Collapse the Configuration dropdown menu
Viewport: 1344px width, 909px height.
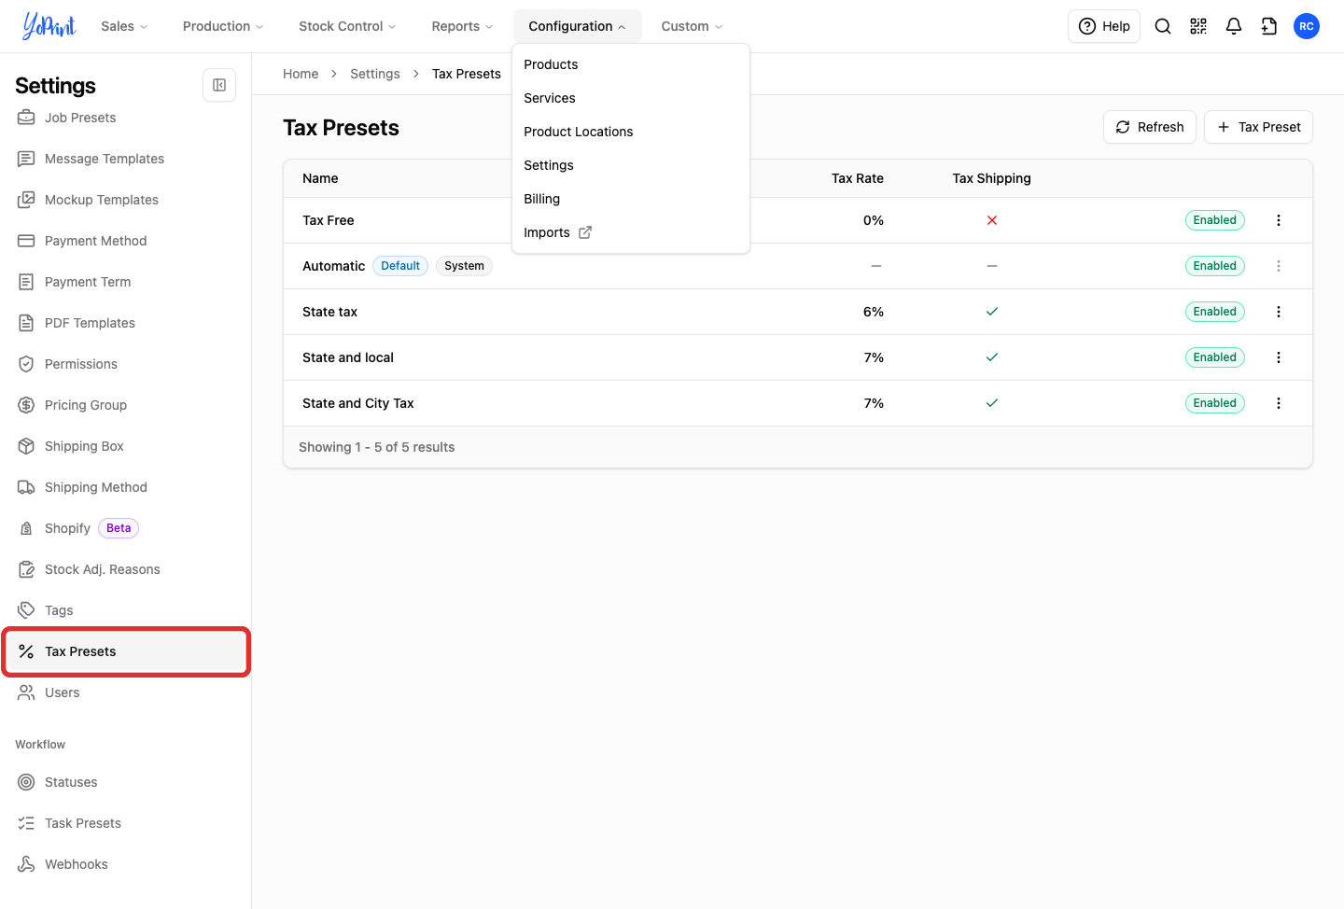[577, 26]
